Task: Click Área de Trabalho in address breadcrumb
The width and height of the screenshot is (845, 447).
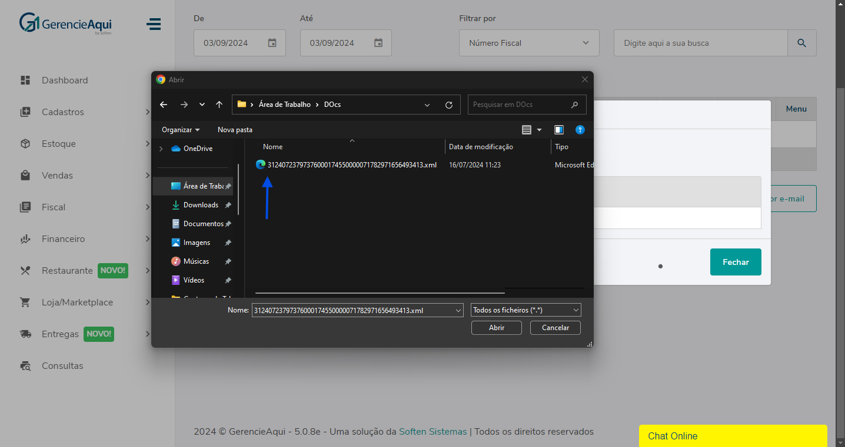Action: coord(284,105)
